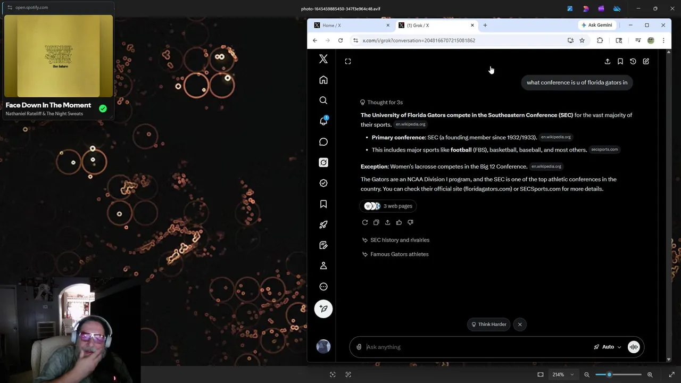Zoom out in the photo viewer
Viewport: 681px width, 383px height.
(587, 374)
